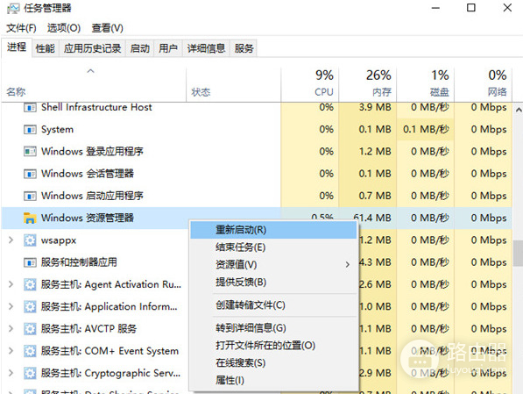Click the Task Manager title bar icon

click(x=13, y=8)
